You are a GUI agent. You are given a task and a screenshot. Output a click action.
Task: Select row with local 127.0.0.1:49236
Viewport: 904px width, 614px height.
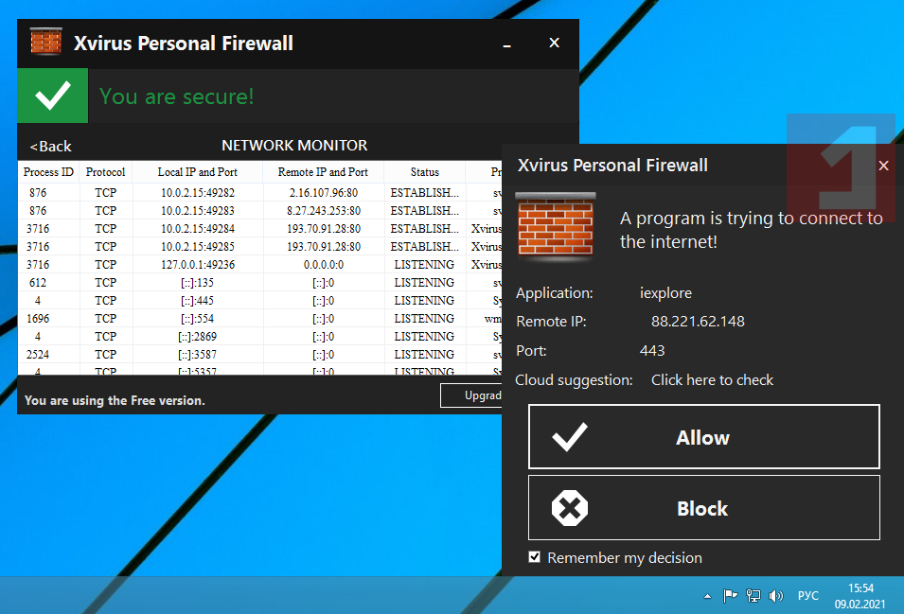(x=259, y=264)
